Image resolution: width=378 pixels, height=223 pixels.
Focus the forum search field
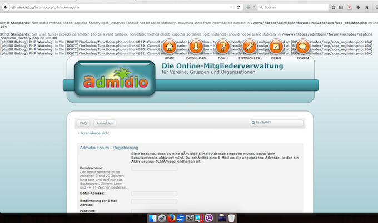pos(278,123)
